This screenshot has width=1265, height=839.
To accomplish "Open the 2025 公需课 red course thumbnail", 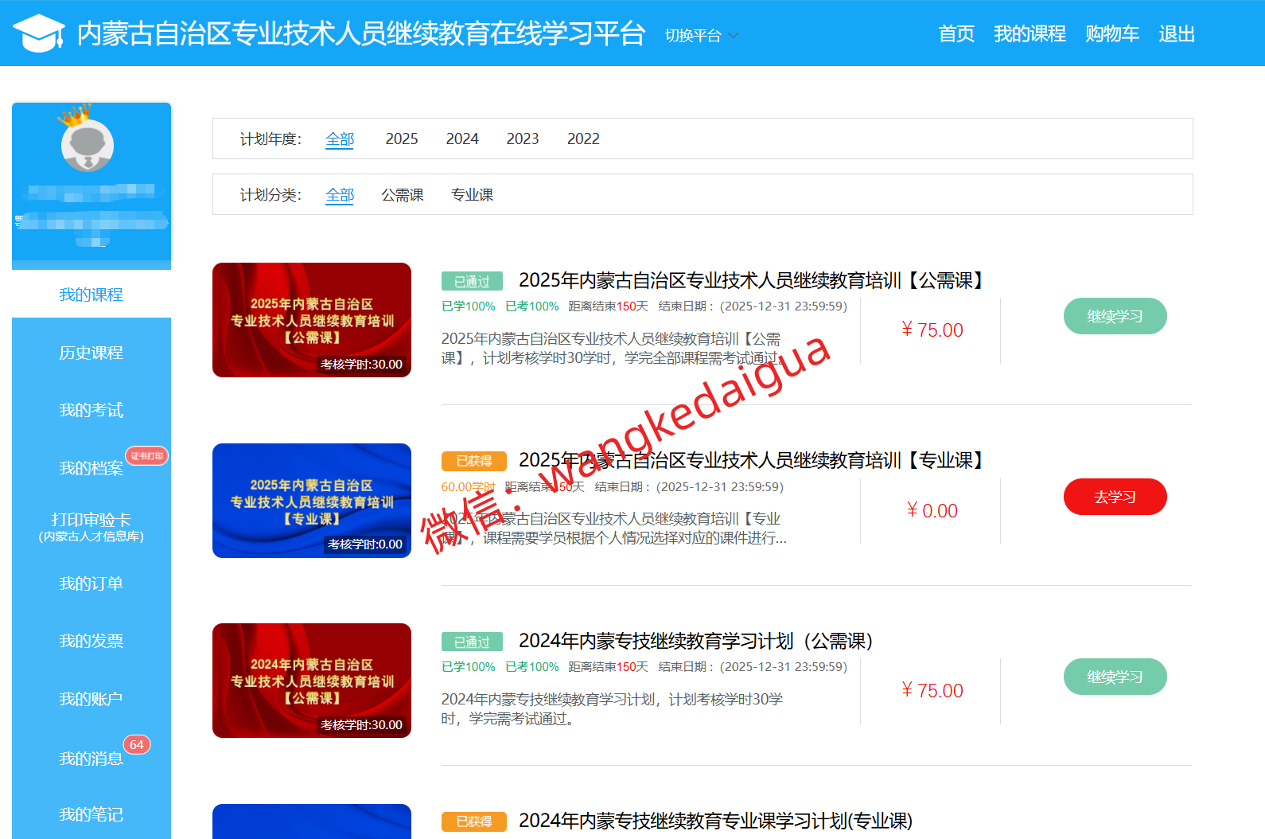I will 312,320.
